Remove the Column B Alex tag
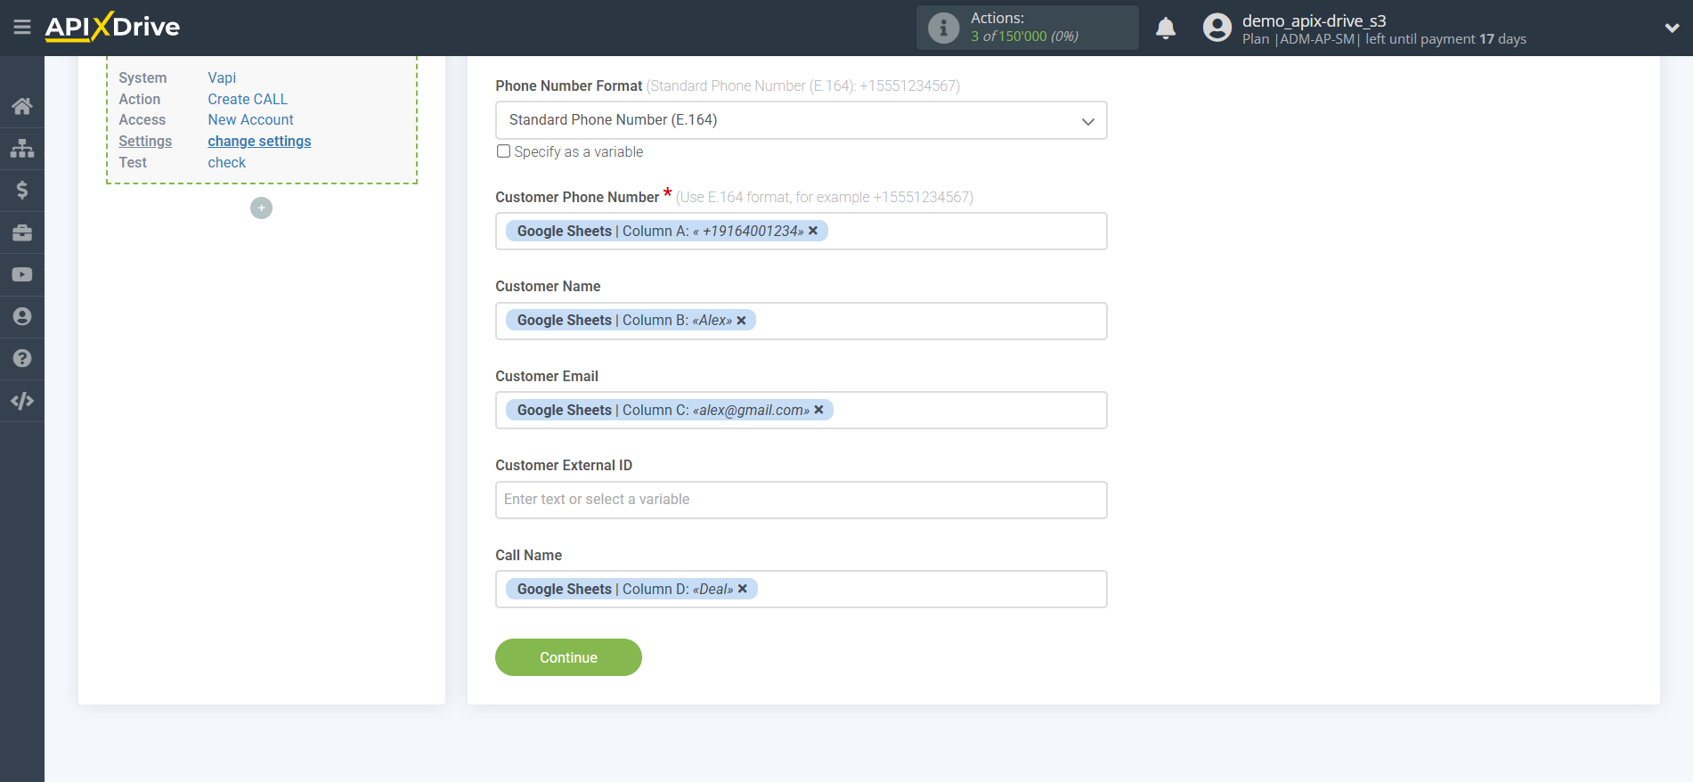The height and width of the screenshot is (782, 1693). point(741,321)
